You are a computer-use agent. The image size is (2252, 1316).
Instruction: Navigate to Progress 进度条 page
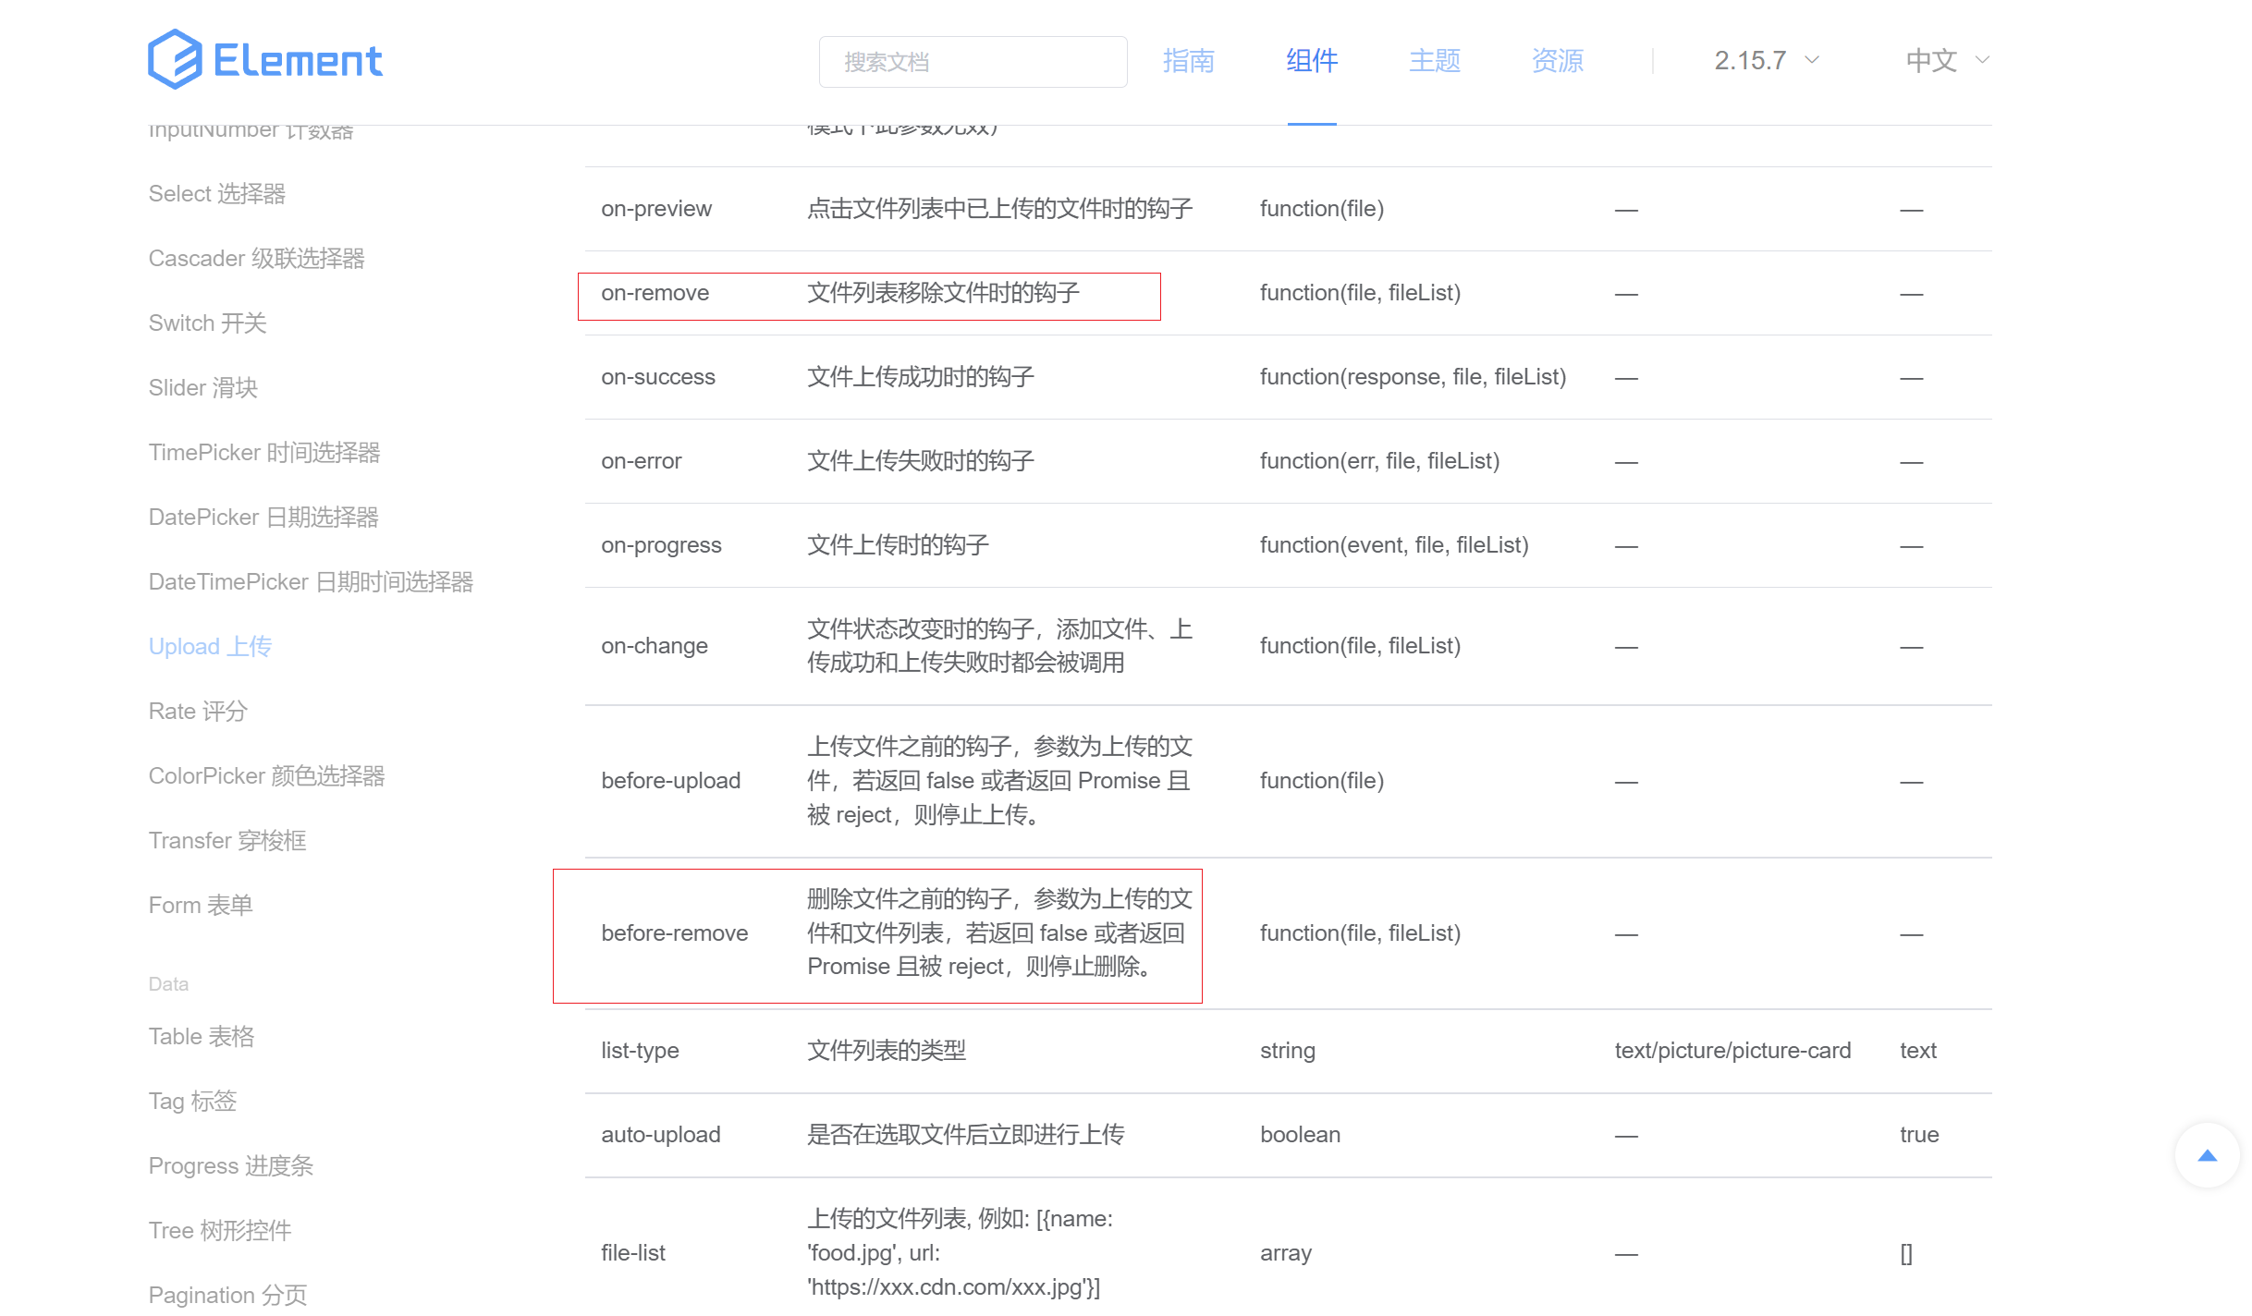tap(231, 1166)
